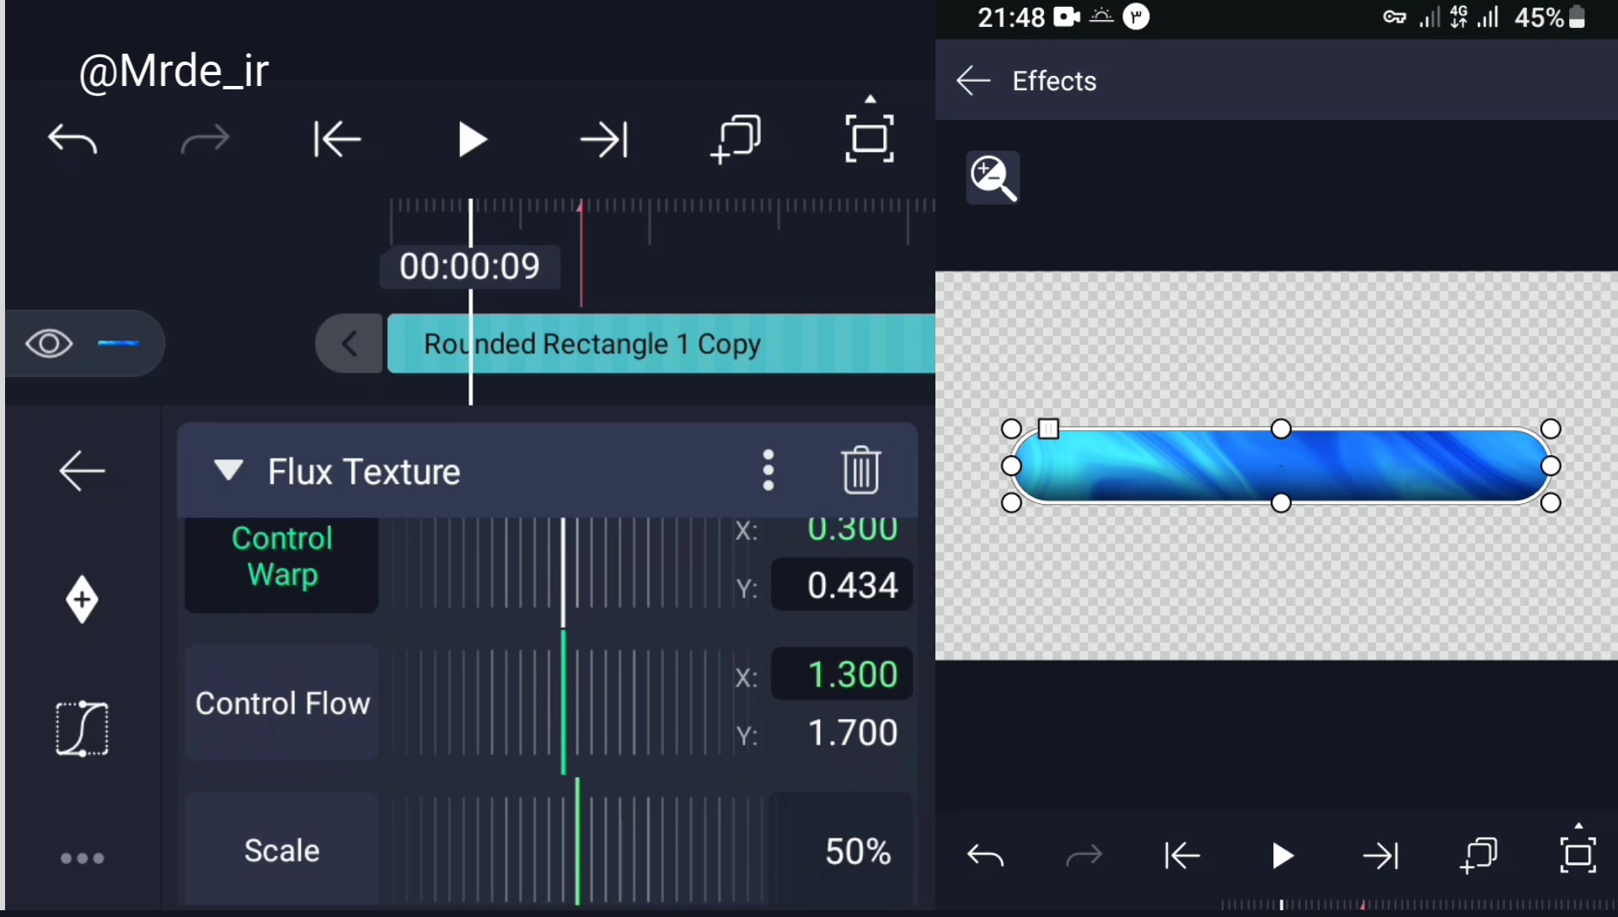Play the preview in the left toolbar
Image resolution: width=1618 pixels, height=917 pixels.
point(471,140)
